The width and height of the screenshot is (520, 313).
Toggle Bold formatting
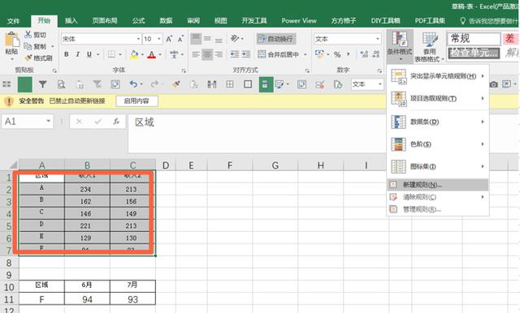67,54
